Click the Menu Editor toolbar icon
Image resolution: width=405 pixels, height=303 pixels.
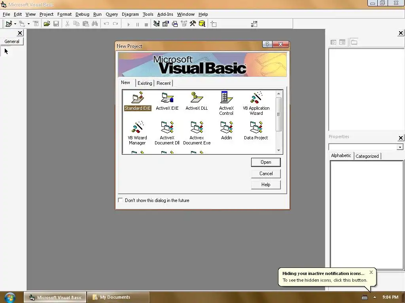[36, 24]
